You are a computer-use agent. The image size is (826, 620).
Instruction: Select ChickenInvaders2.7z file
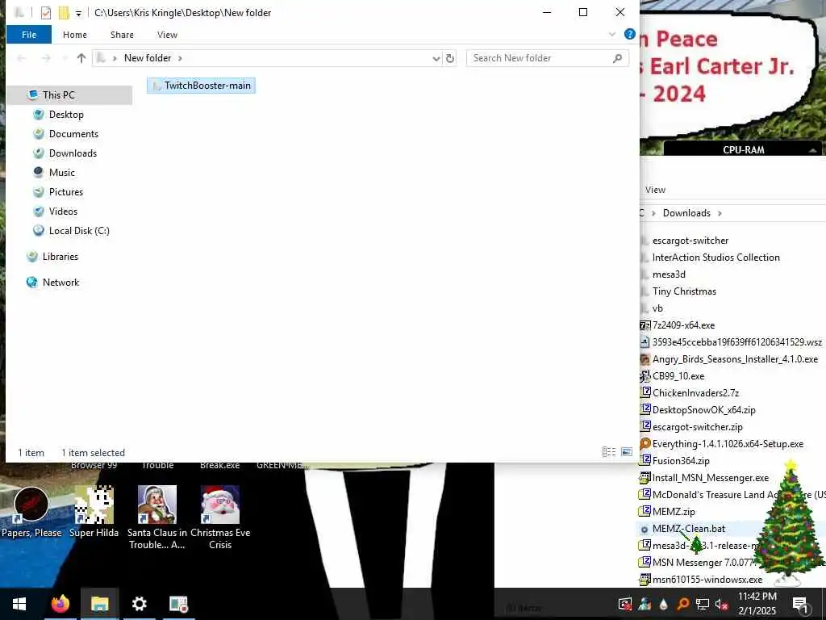pos(695,393)
